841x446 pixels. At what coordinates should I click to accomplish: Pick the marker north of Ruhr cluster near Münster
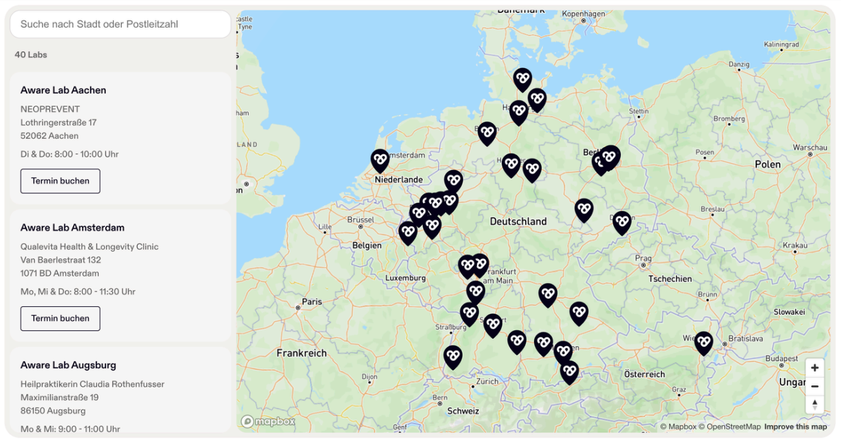(453, 181)
